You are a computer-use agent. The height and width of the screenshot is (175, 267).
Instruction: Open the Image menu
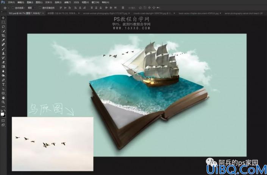30,2
